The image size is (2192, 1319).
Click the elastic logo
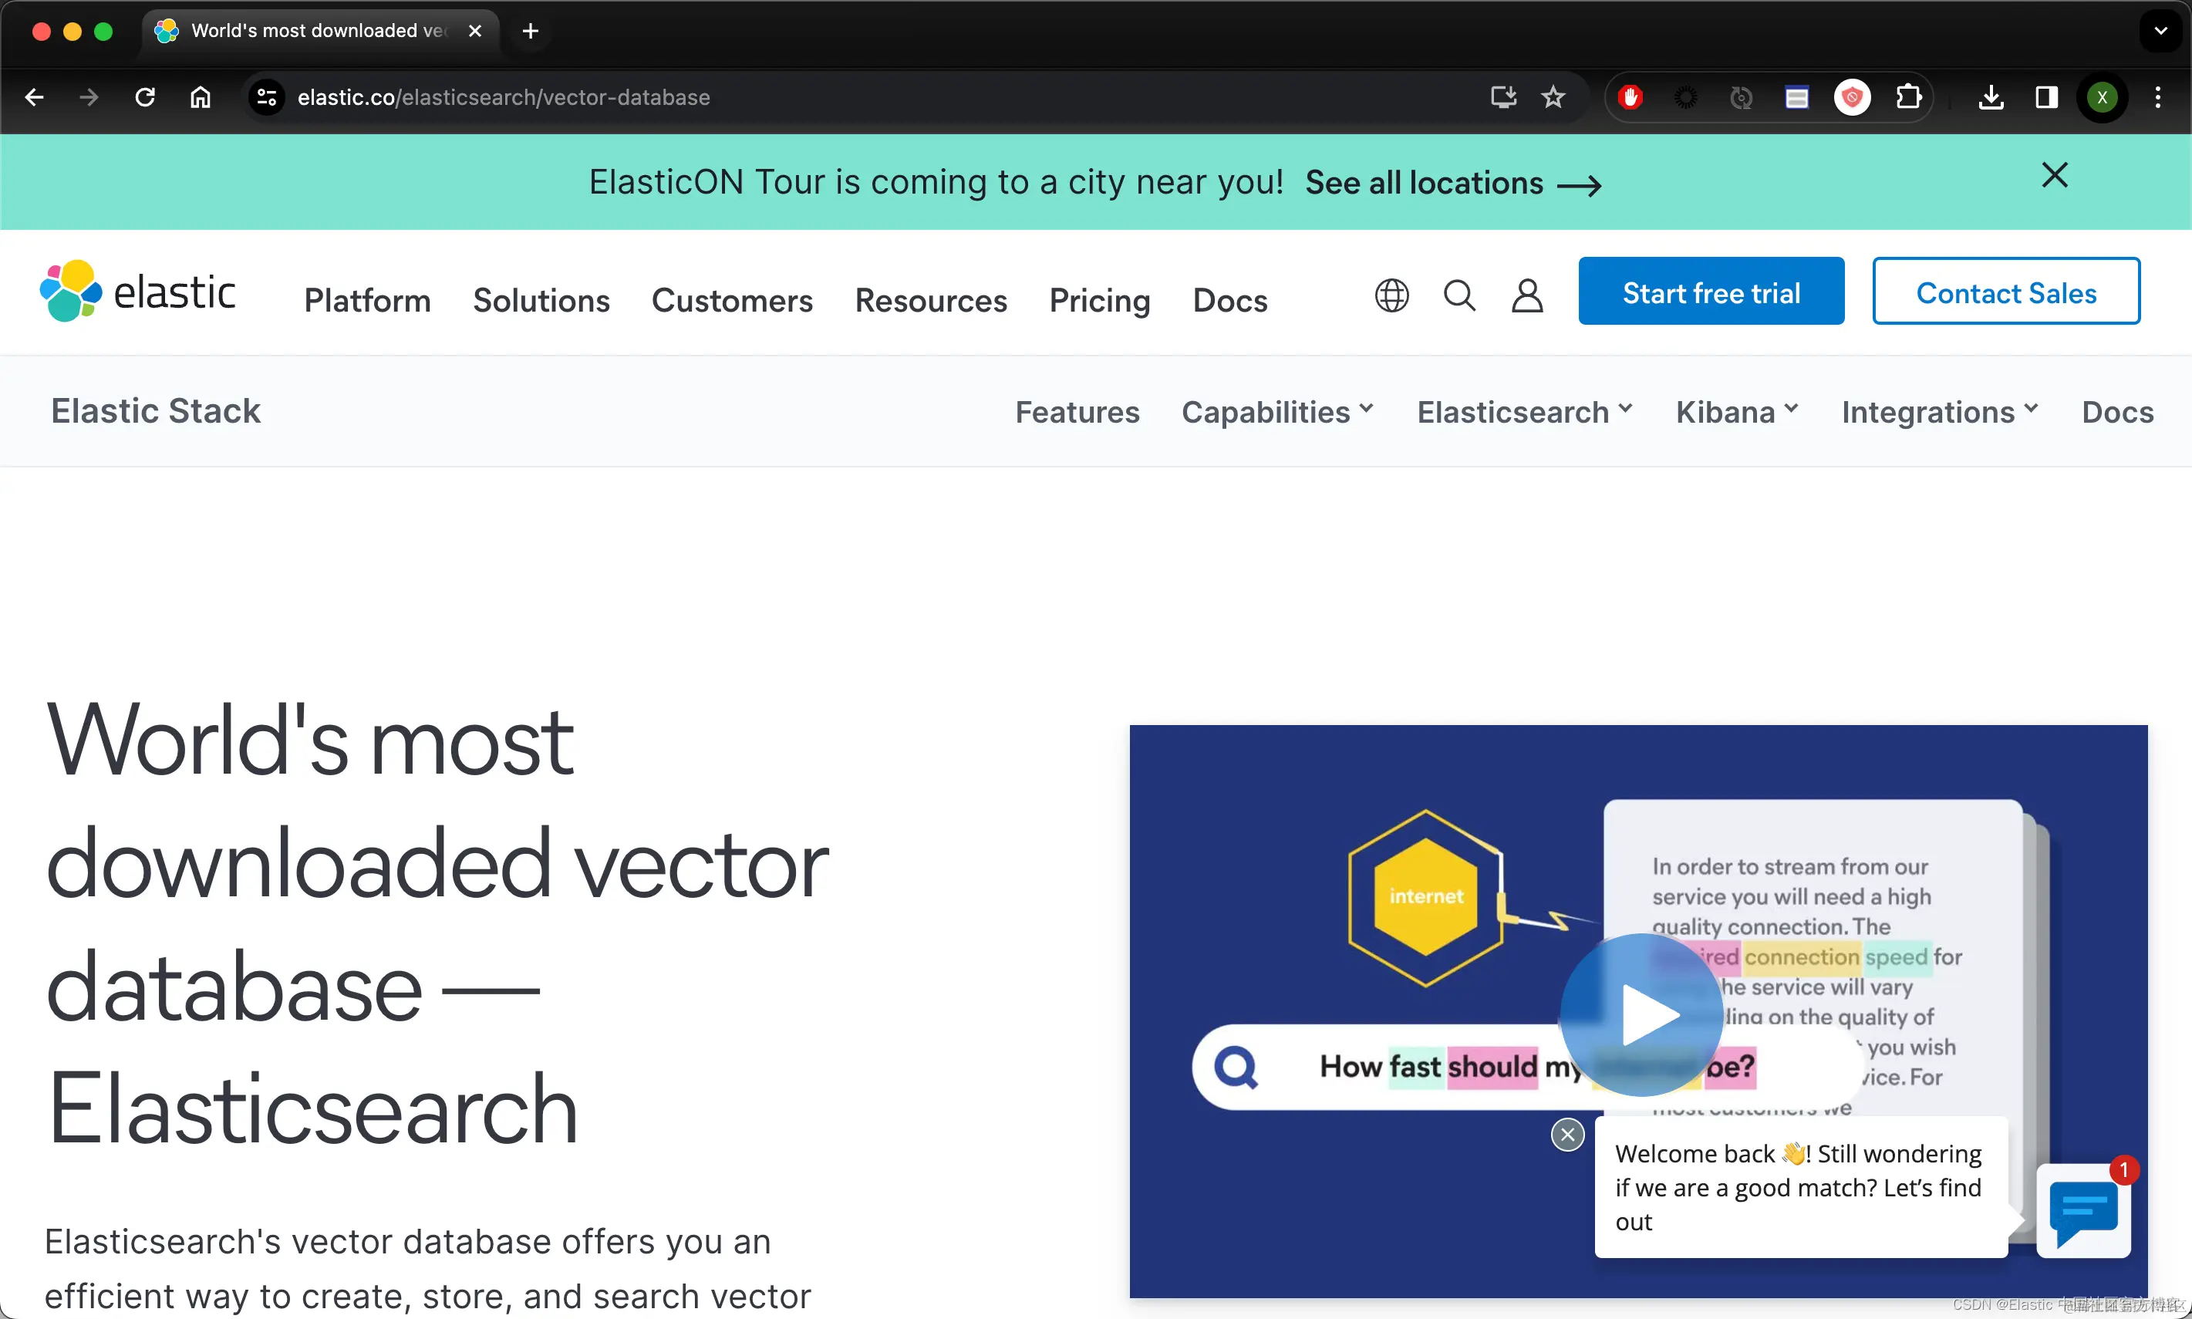pos(138,292)
